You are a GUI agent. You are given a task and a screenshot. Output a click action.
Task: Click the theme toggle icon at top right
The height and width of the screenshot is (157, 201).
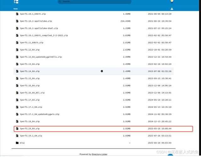(x=172, y=2)
